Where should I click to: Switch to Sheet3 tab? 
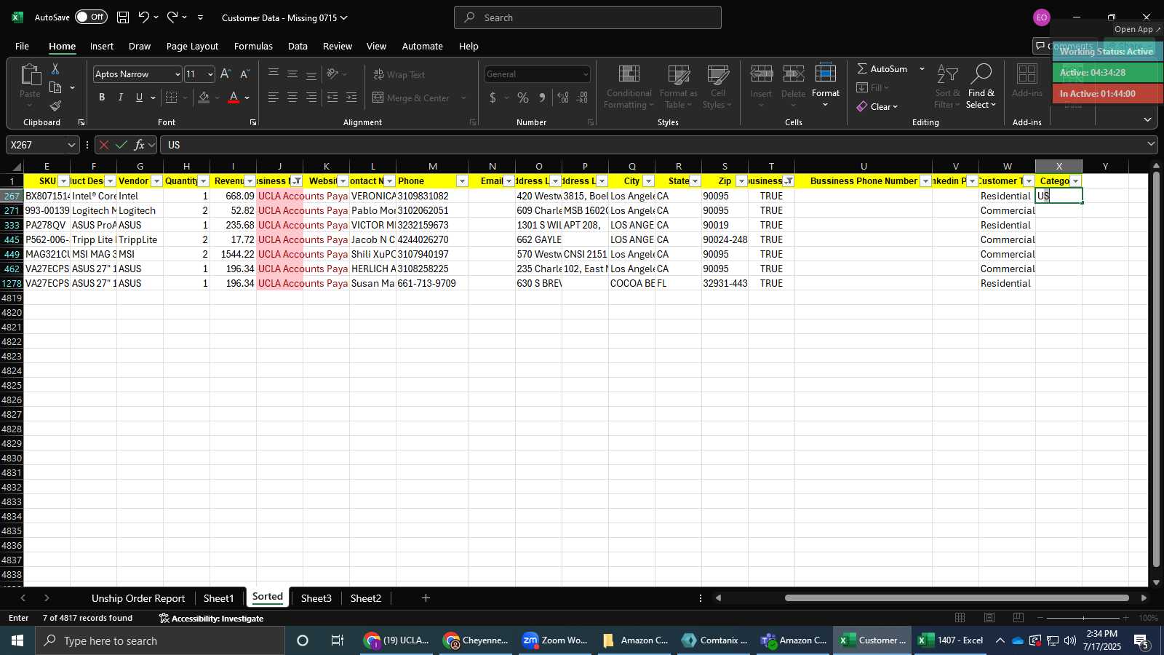click(316, 598)
